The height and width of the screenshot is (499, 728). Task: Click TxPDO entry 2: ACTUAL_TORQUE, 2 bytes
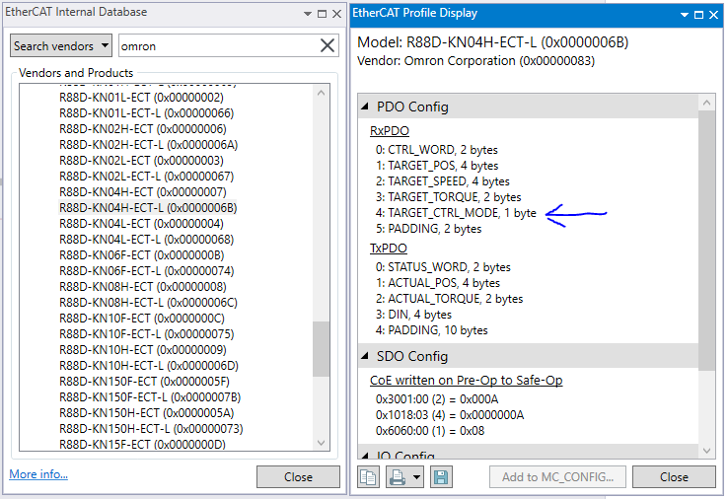[449, 299]
